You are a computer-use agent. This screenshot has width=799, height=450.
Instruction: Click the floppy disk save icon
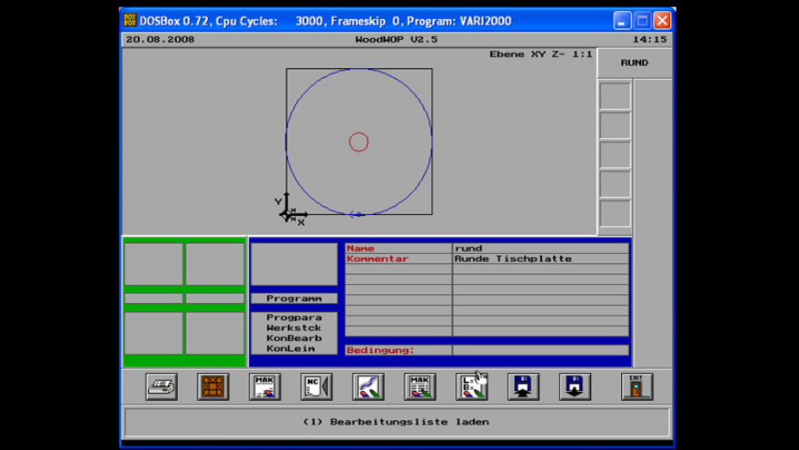(575, 386)
